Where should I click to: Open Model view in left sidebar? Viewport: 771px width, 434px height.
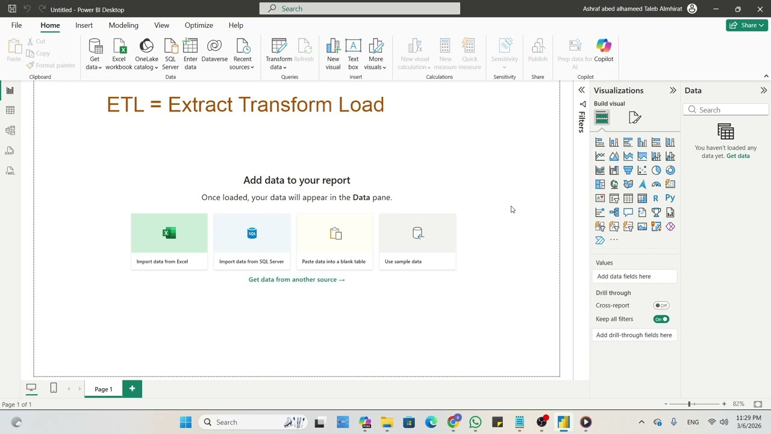click(10, 130)
